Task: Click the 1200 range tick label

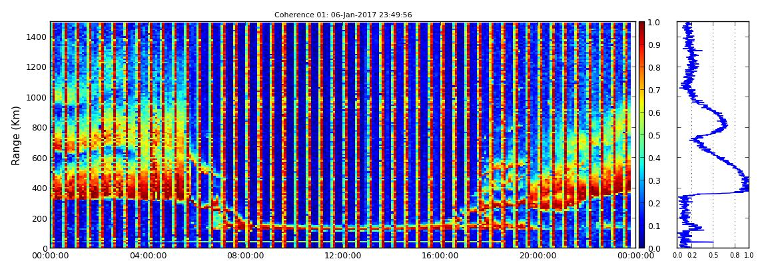Action: click(38, 67)
